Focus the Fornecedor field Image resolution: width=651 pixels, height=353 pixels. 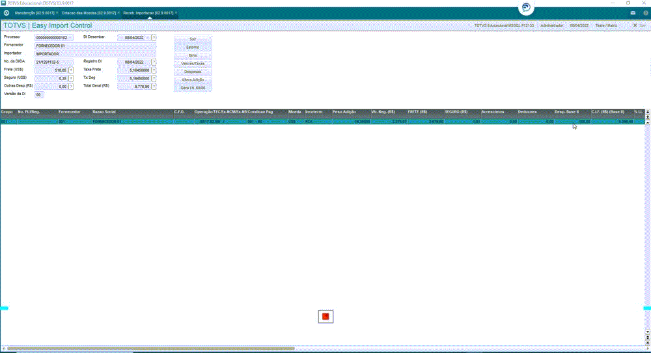pyautogui.click(x=95, y=46)
